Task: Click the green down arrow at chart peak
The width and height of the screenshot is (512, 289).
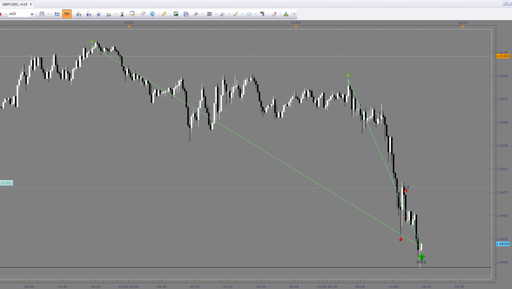Action: (92, 42)
